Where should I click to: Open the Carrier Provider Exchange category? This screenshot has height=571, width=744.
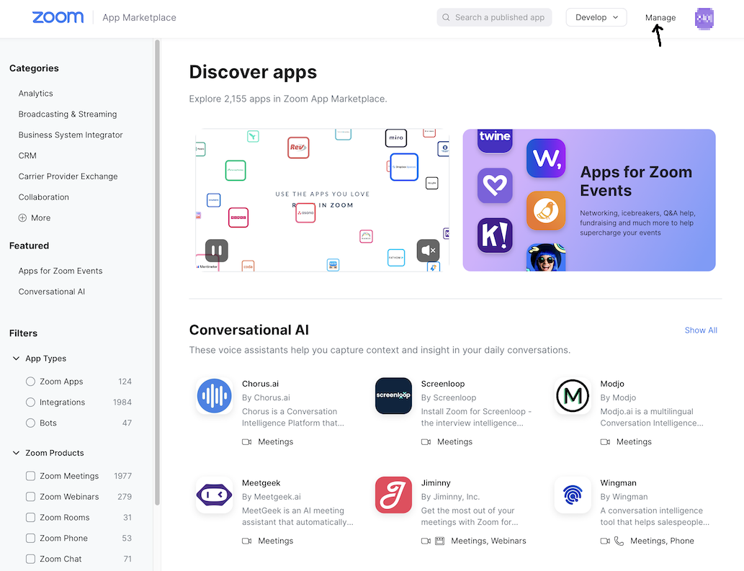coord(68,176)
